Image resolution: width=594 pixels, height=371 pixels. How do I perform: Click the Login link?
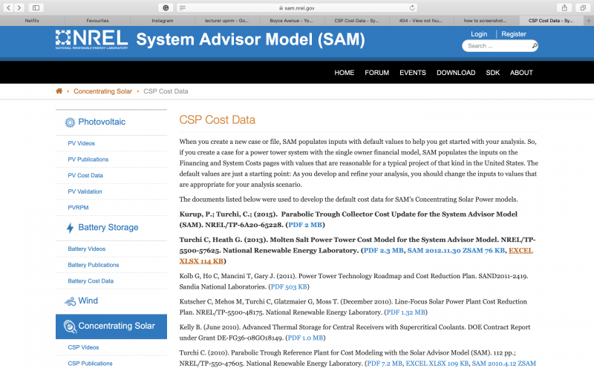[479, 34]
